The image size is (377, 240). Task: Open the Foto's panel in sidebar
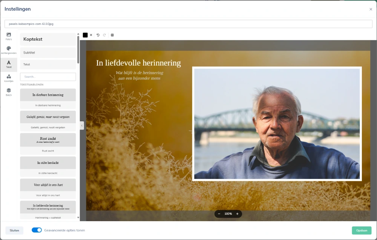click(9, 36)
